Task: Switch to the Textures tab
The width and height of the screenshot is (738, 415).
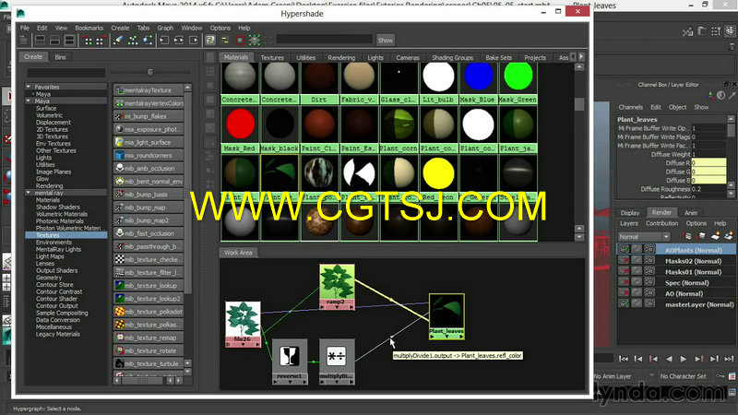Action: (272, 58)
